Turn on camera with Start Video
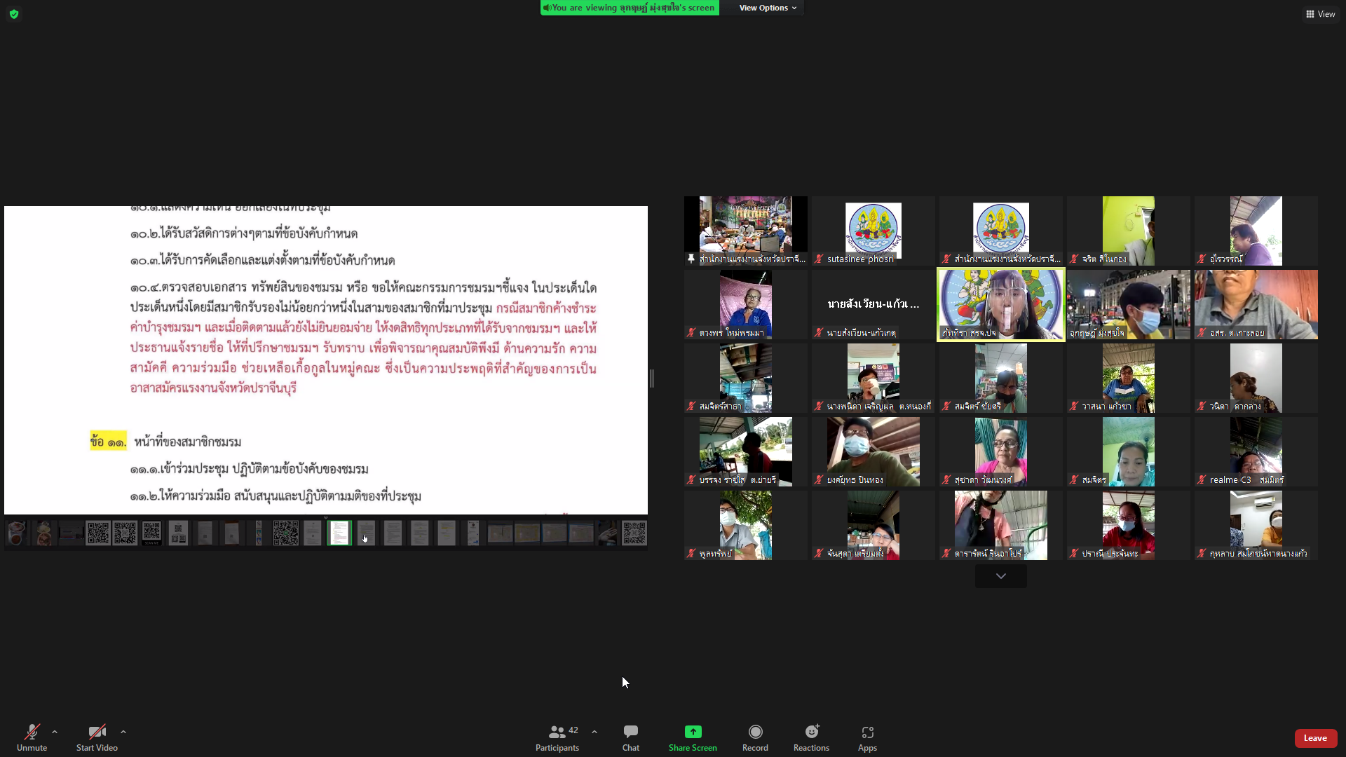This screenshot has width=1346, height=757. click(x=97, y=737)
